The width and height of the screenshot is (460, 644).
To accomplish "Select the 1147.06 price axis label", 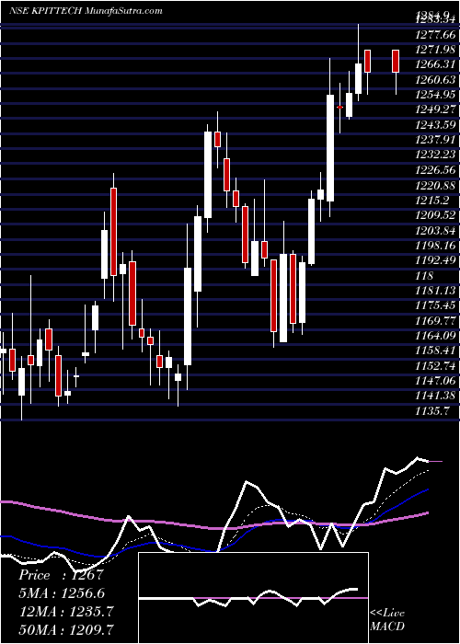I will [435, 382].
